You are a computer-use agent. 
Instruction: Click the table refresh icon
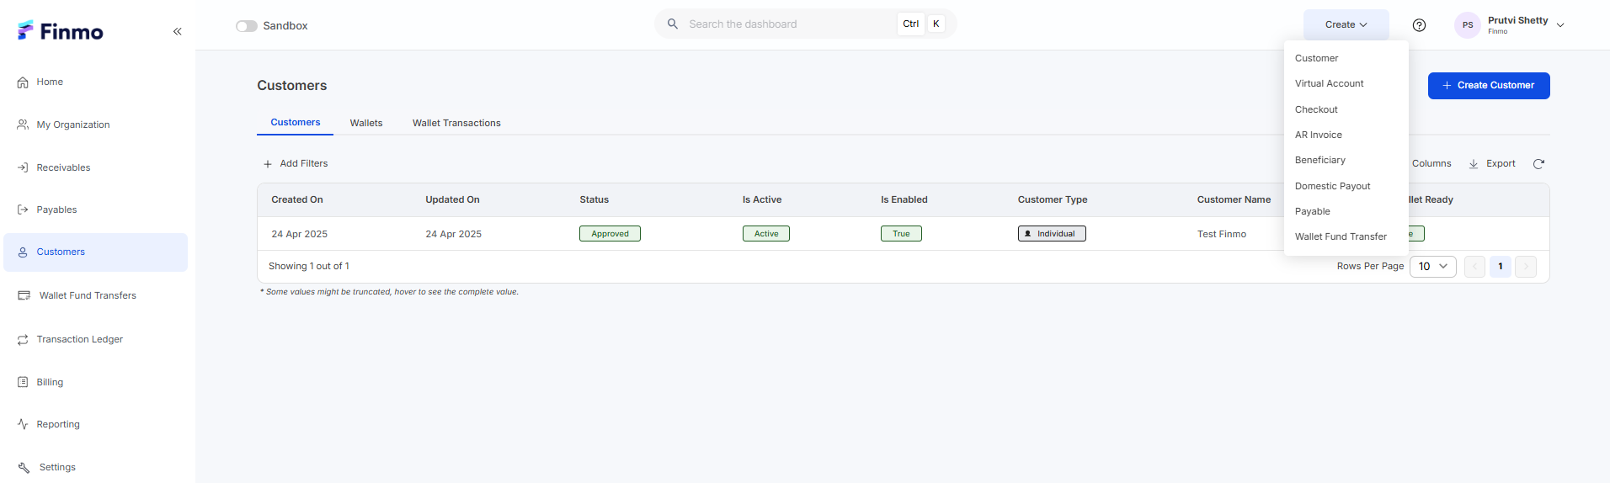(1538, 164)
